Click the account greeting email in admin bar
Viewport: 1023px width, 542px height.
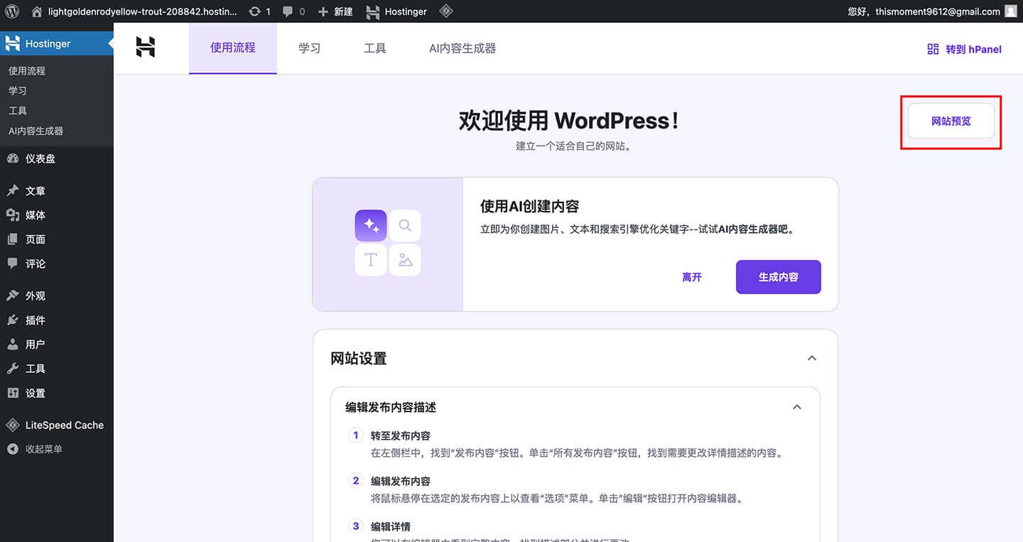(924, 11)
